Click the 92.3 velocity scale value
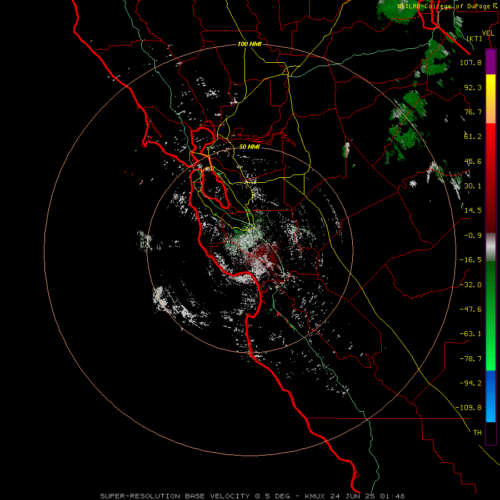The width and height of the screenshot is (500, 500). point(473,87)
